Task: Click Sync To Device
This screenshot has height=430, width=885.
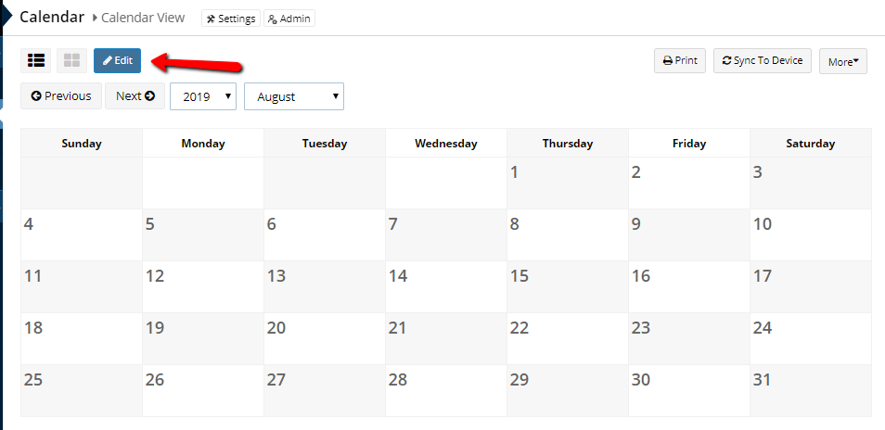Action: pos(763,61)
